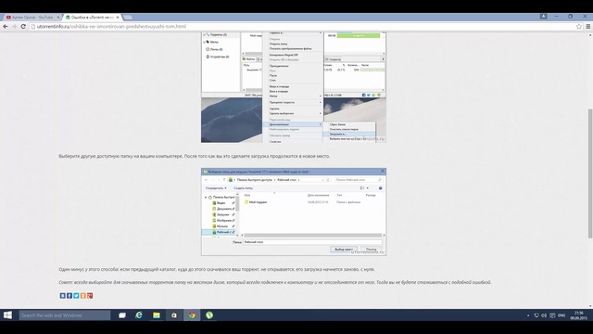Click the utorrentinfo.ru address bar
The width and height of the screenshot is (593, 334).
click(x=303, y=27)
